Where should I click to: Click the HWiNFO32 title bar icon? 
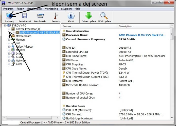3,3
